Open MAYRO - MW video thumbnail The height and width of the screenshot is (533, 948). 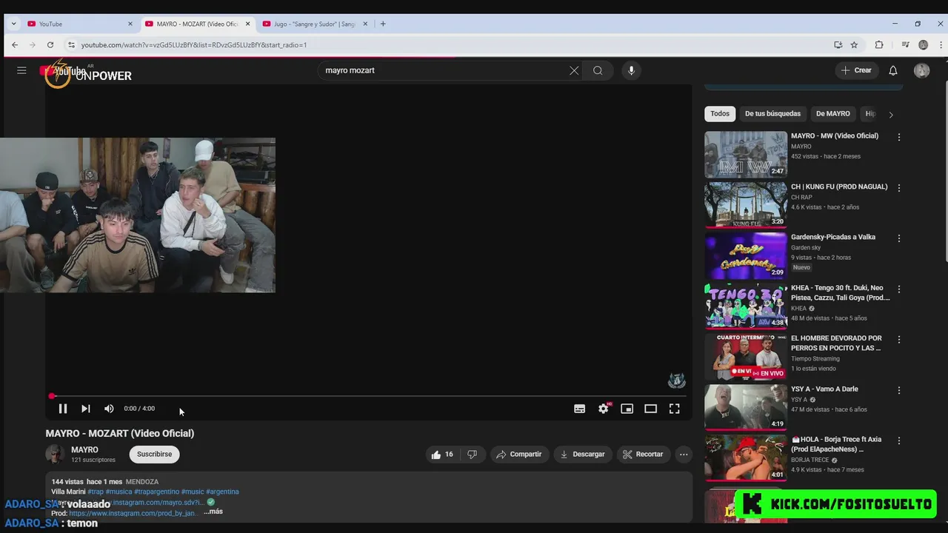(x=745, y=155)
